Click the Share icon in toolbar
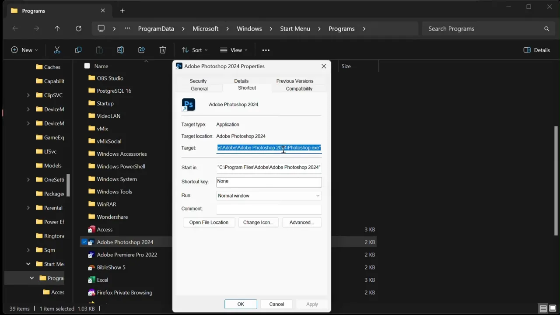The image size is (560, 315). [x=141, y=50]
